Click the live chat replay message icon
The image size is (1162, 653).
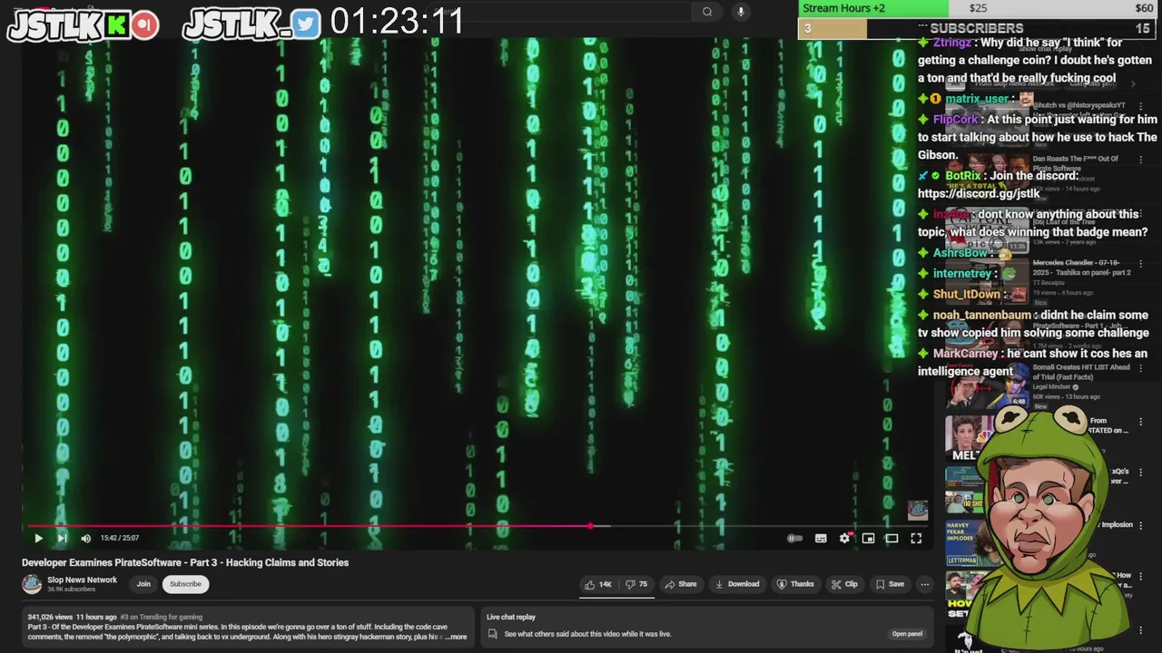tap(492, 634)
